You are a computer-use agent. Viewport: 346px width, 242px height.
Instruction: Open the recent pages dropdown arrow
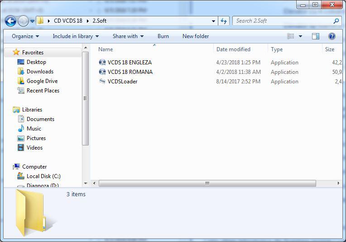(x=32, y=21)
